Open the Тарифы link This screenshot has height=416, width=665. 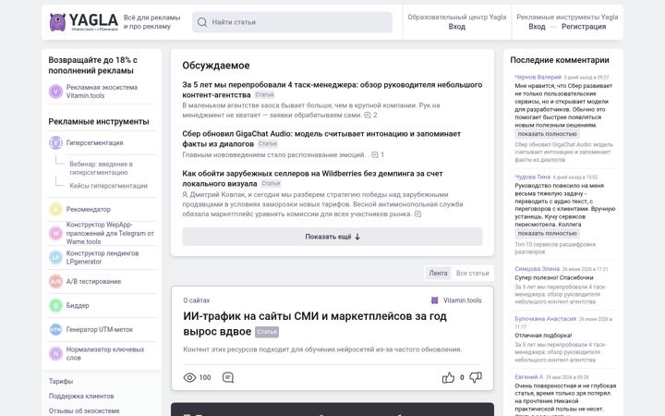[61, 381]
